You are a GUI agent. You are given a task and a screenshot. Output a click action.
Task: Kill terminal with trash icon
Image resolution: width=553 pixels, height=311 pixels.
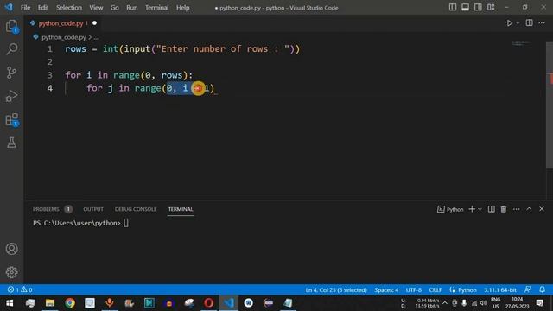pyautogui.click(x=504, y=209)
